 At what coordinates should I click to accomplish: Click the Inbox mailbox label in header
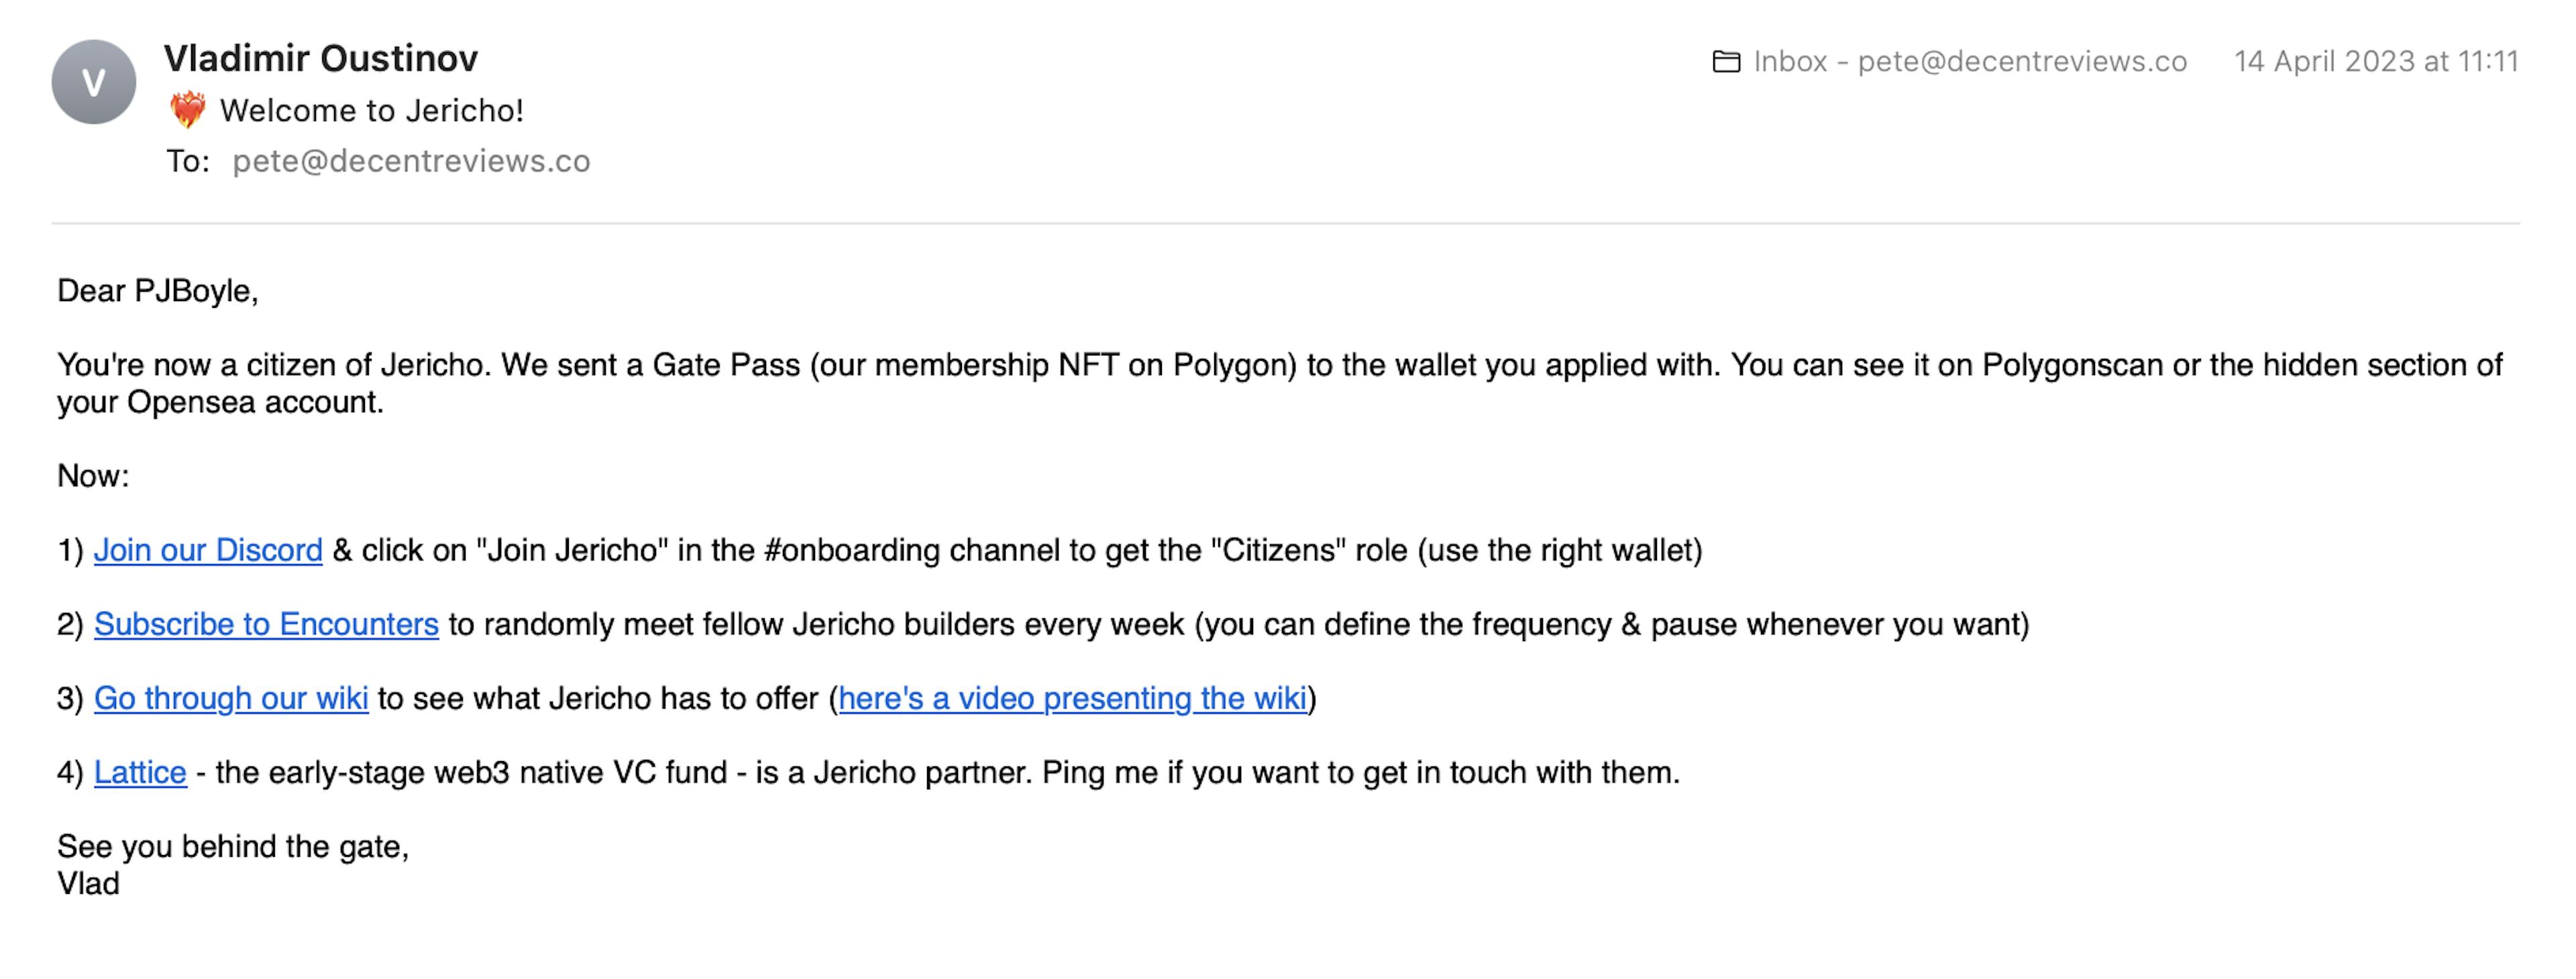pos(1969,62)
